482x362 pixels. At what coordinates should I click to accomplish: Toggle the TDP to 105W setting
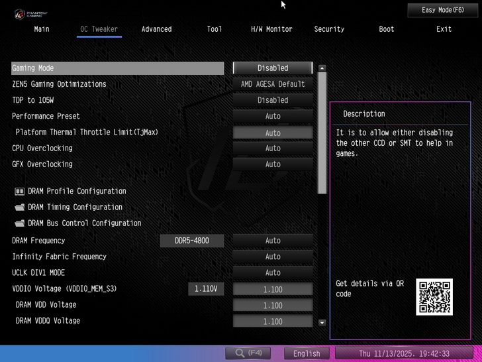[273, 100]
